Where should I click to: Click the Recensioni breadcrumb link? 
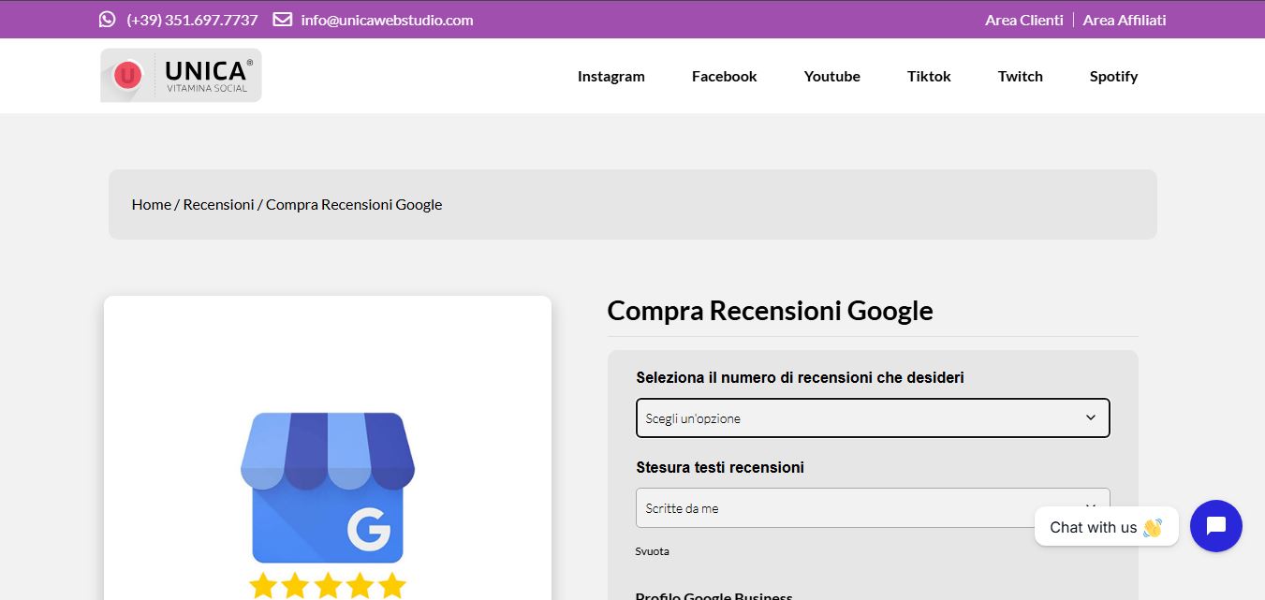(218, 204)
